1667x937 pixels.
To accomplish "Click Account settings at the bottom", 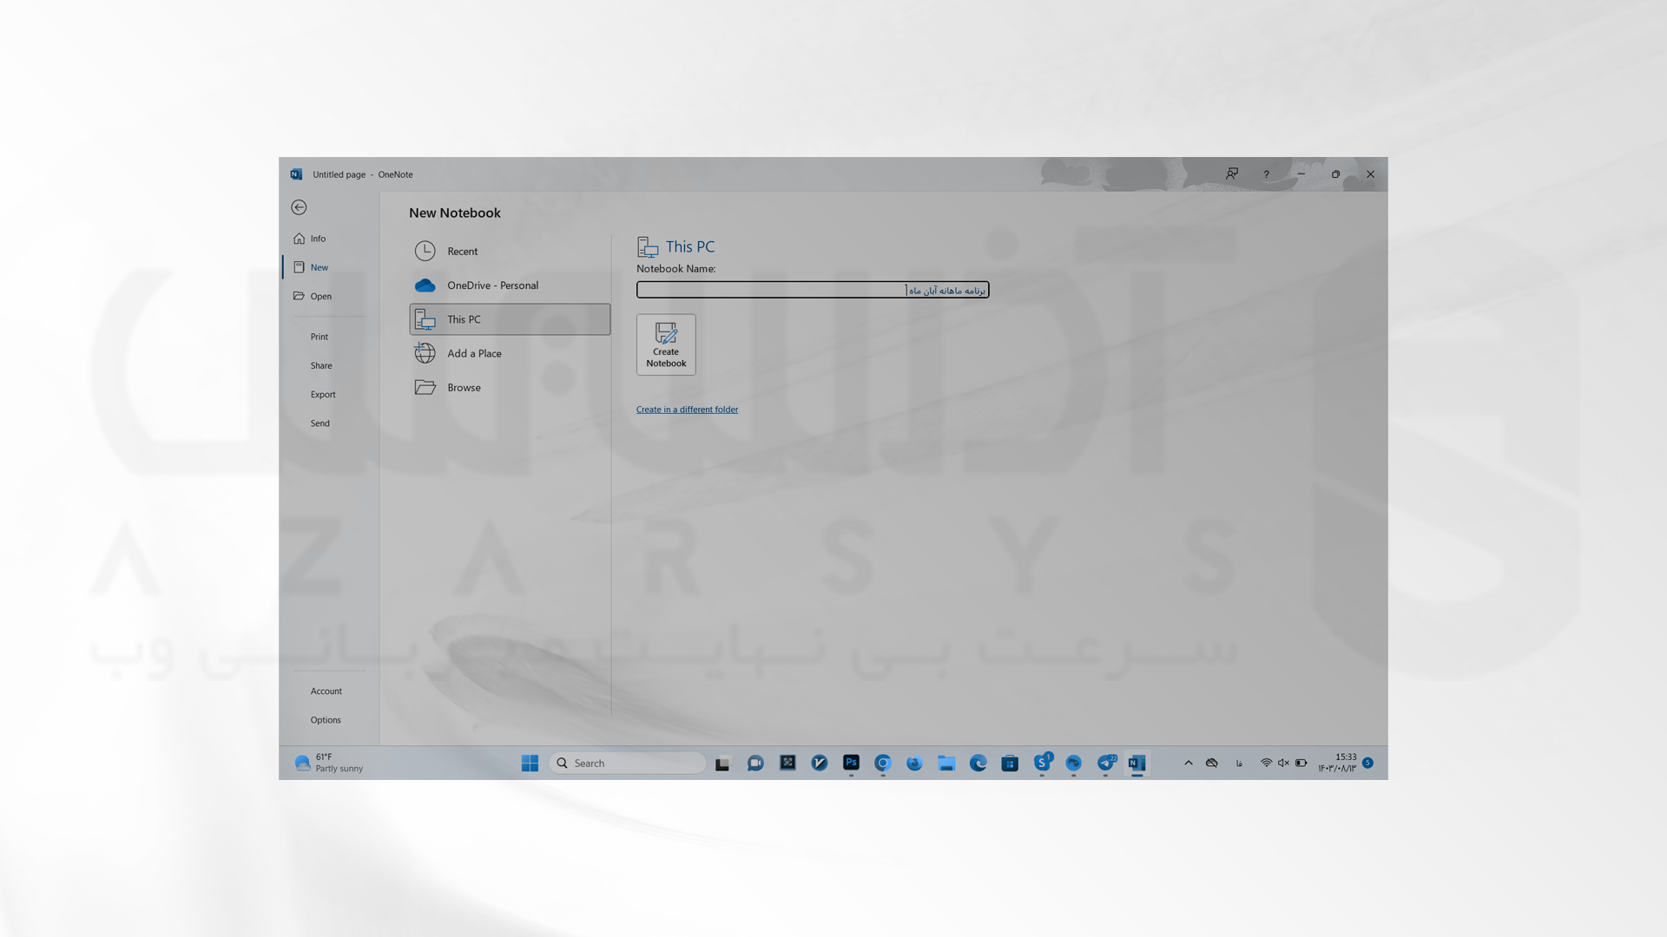I will (326, 690).
